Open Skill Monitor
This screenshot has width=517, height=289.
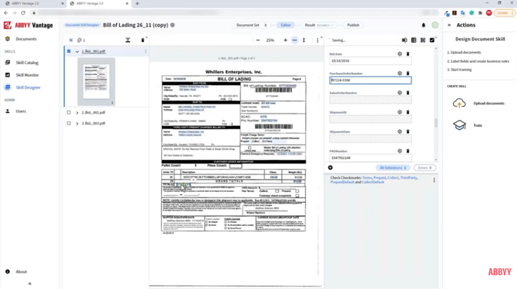[27, 75]
